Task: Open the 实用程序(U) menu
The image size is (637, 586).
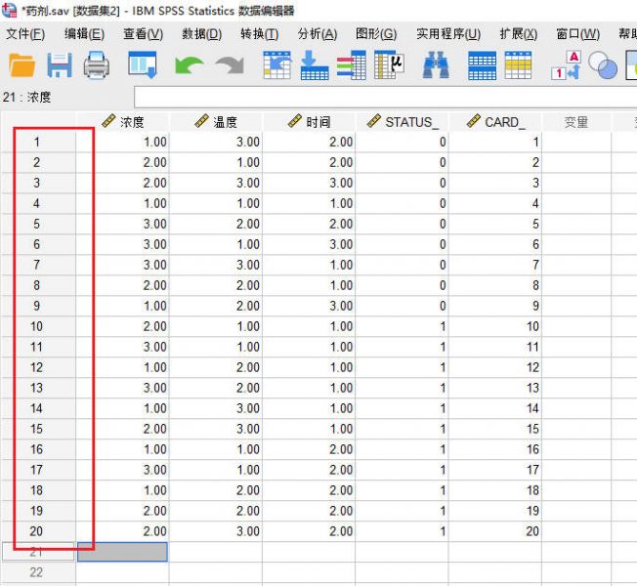Action: [447, 34]
